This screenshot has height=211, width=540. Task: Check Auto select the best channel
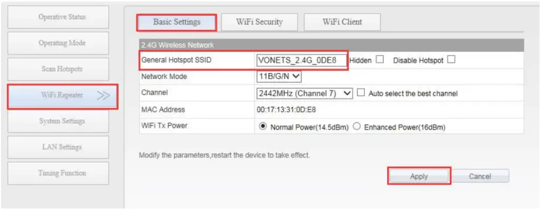point(361,93)
